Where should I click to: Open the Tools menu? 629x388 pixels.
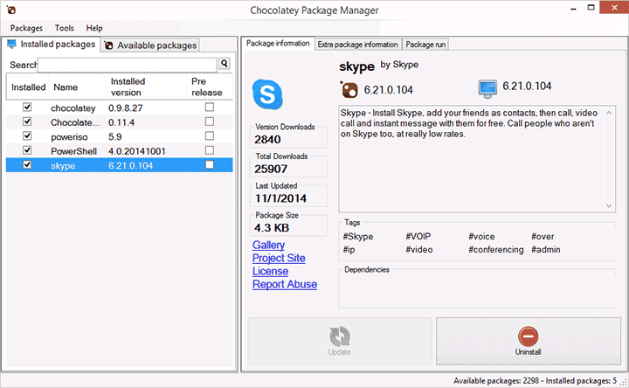click(64, 28)
